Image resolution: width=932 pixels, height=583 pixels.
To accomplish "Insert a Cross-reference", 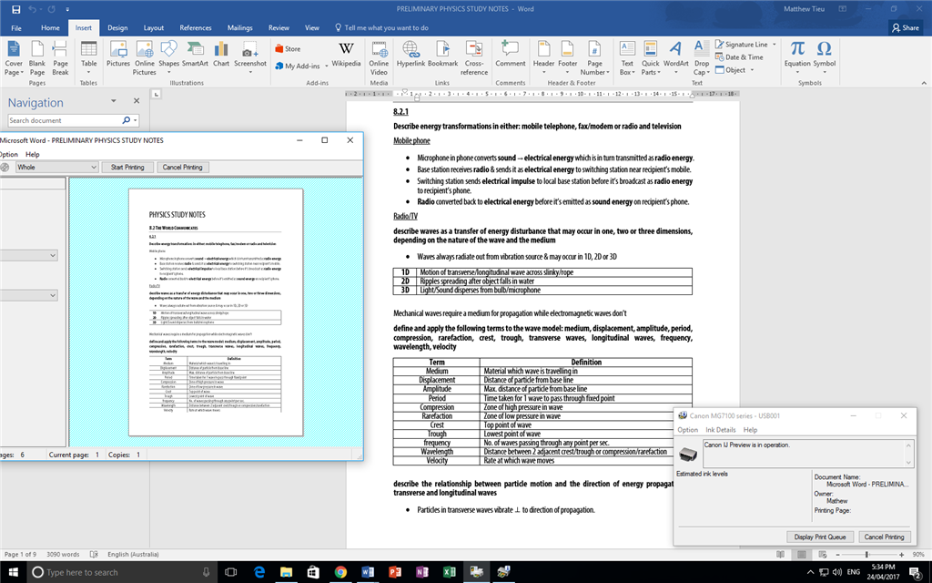I will pyautogui.click(x=473, y=57).
